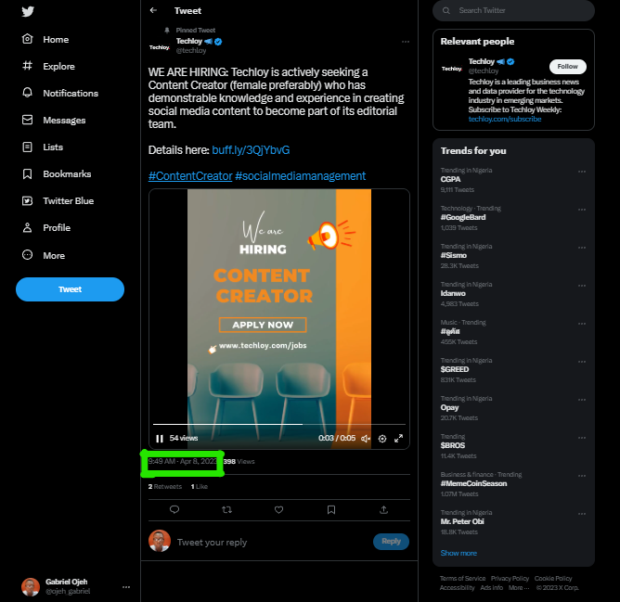The width and height of the screenshot is (620, 602).
Task: Go back using the arrow icon
Action: point(153,10)
